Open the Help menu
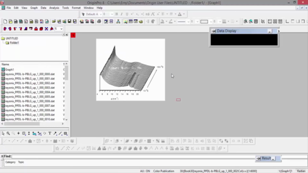The image size is (308, 173). [100, 8]
